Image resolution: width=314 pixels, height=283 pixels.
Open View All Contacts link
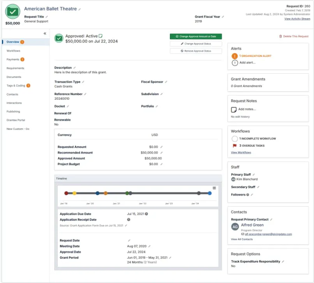(242, 239)
